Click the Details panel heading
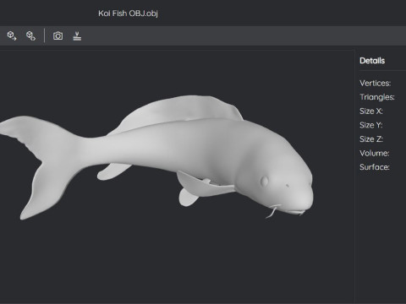The width and height of the screenshot is (406, 304). coord(372,61)
